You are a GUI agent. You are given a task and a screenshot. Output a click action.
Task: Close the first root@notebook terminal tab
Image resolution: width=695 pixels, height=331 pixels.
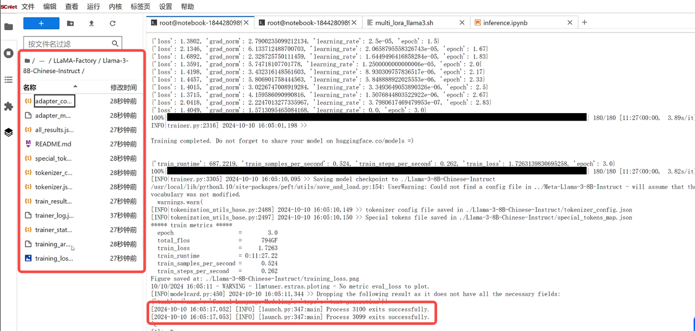pyautogui.click(x=247, y=23)
